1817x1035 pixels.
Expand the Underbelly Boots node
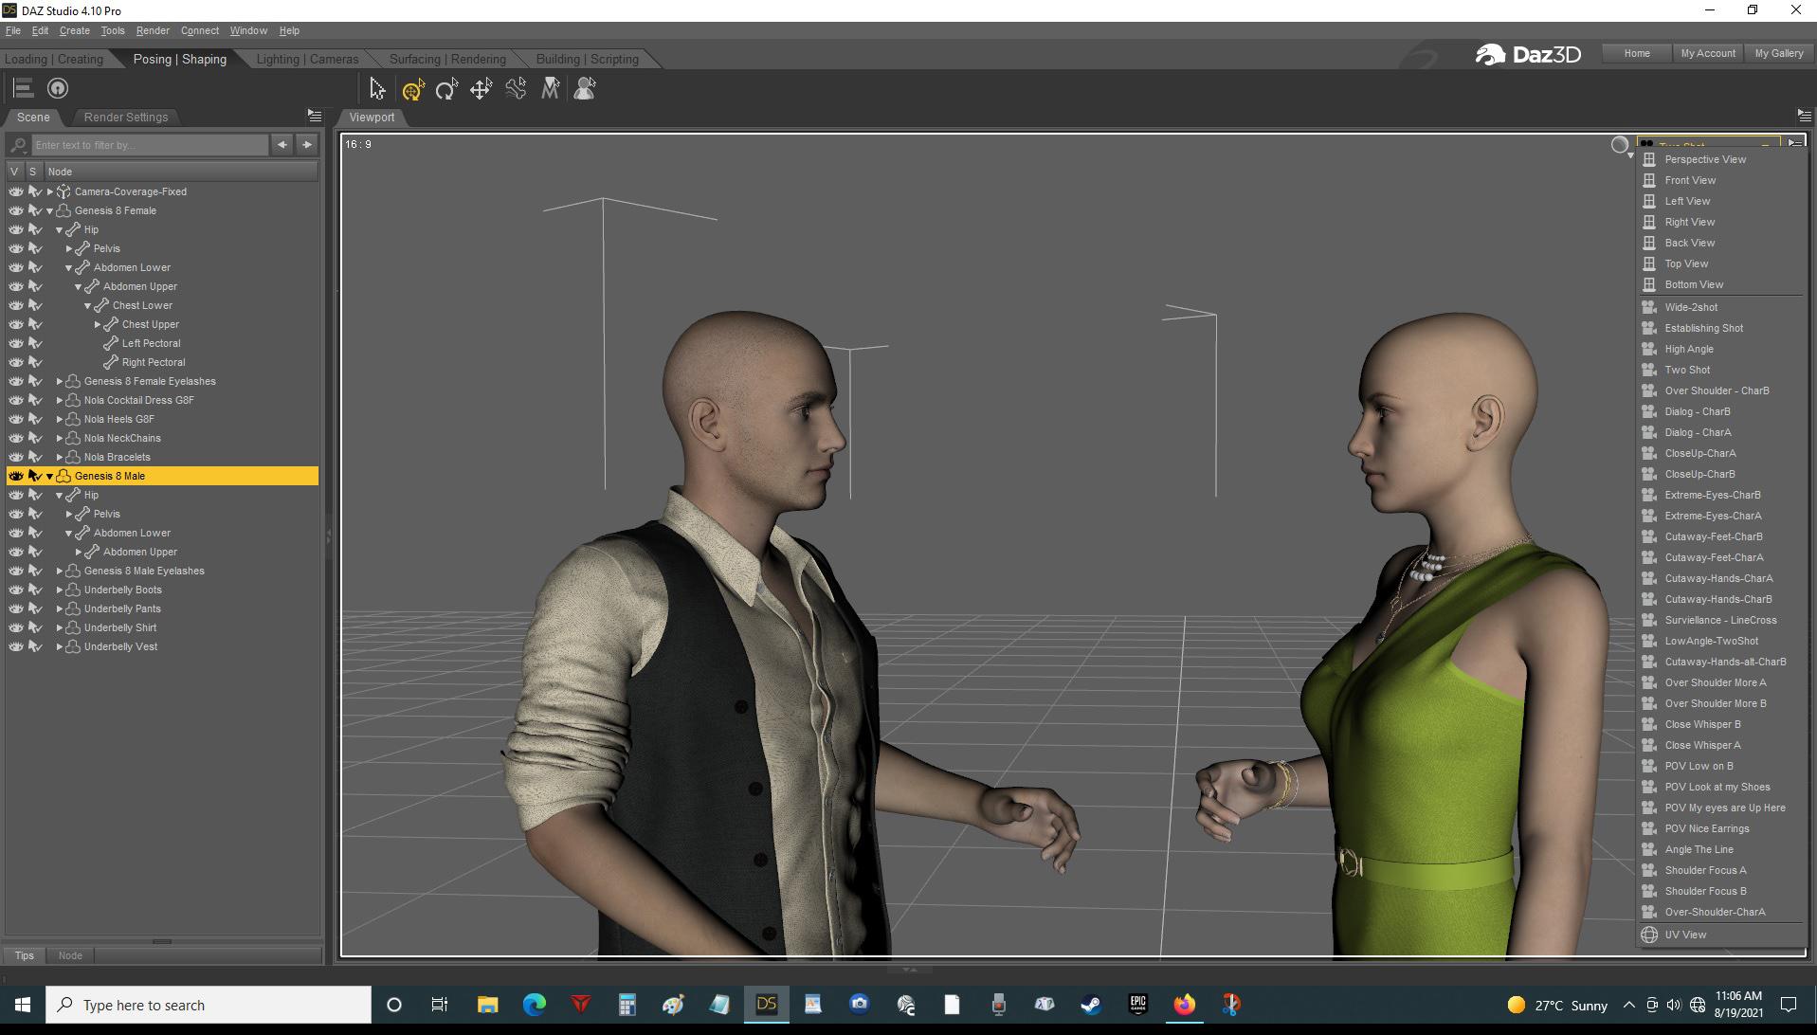click(x=60, y=590)
